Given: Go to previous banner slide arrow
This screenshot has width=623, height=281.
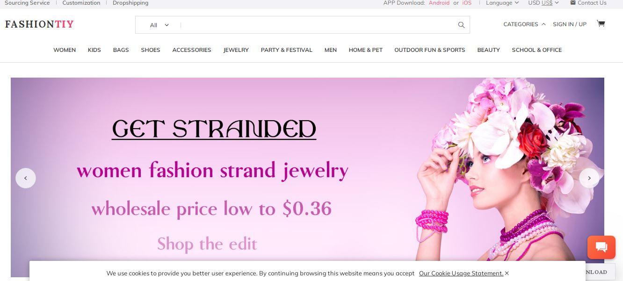Looking at the screenshot, I should coord(26,178).
